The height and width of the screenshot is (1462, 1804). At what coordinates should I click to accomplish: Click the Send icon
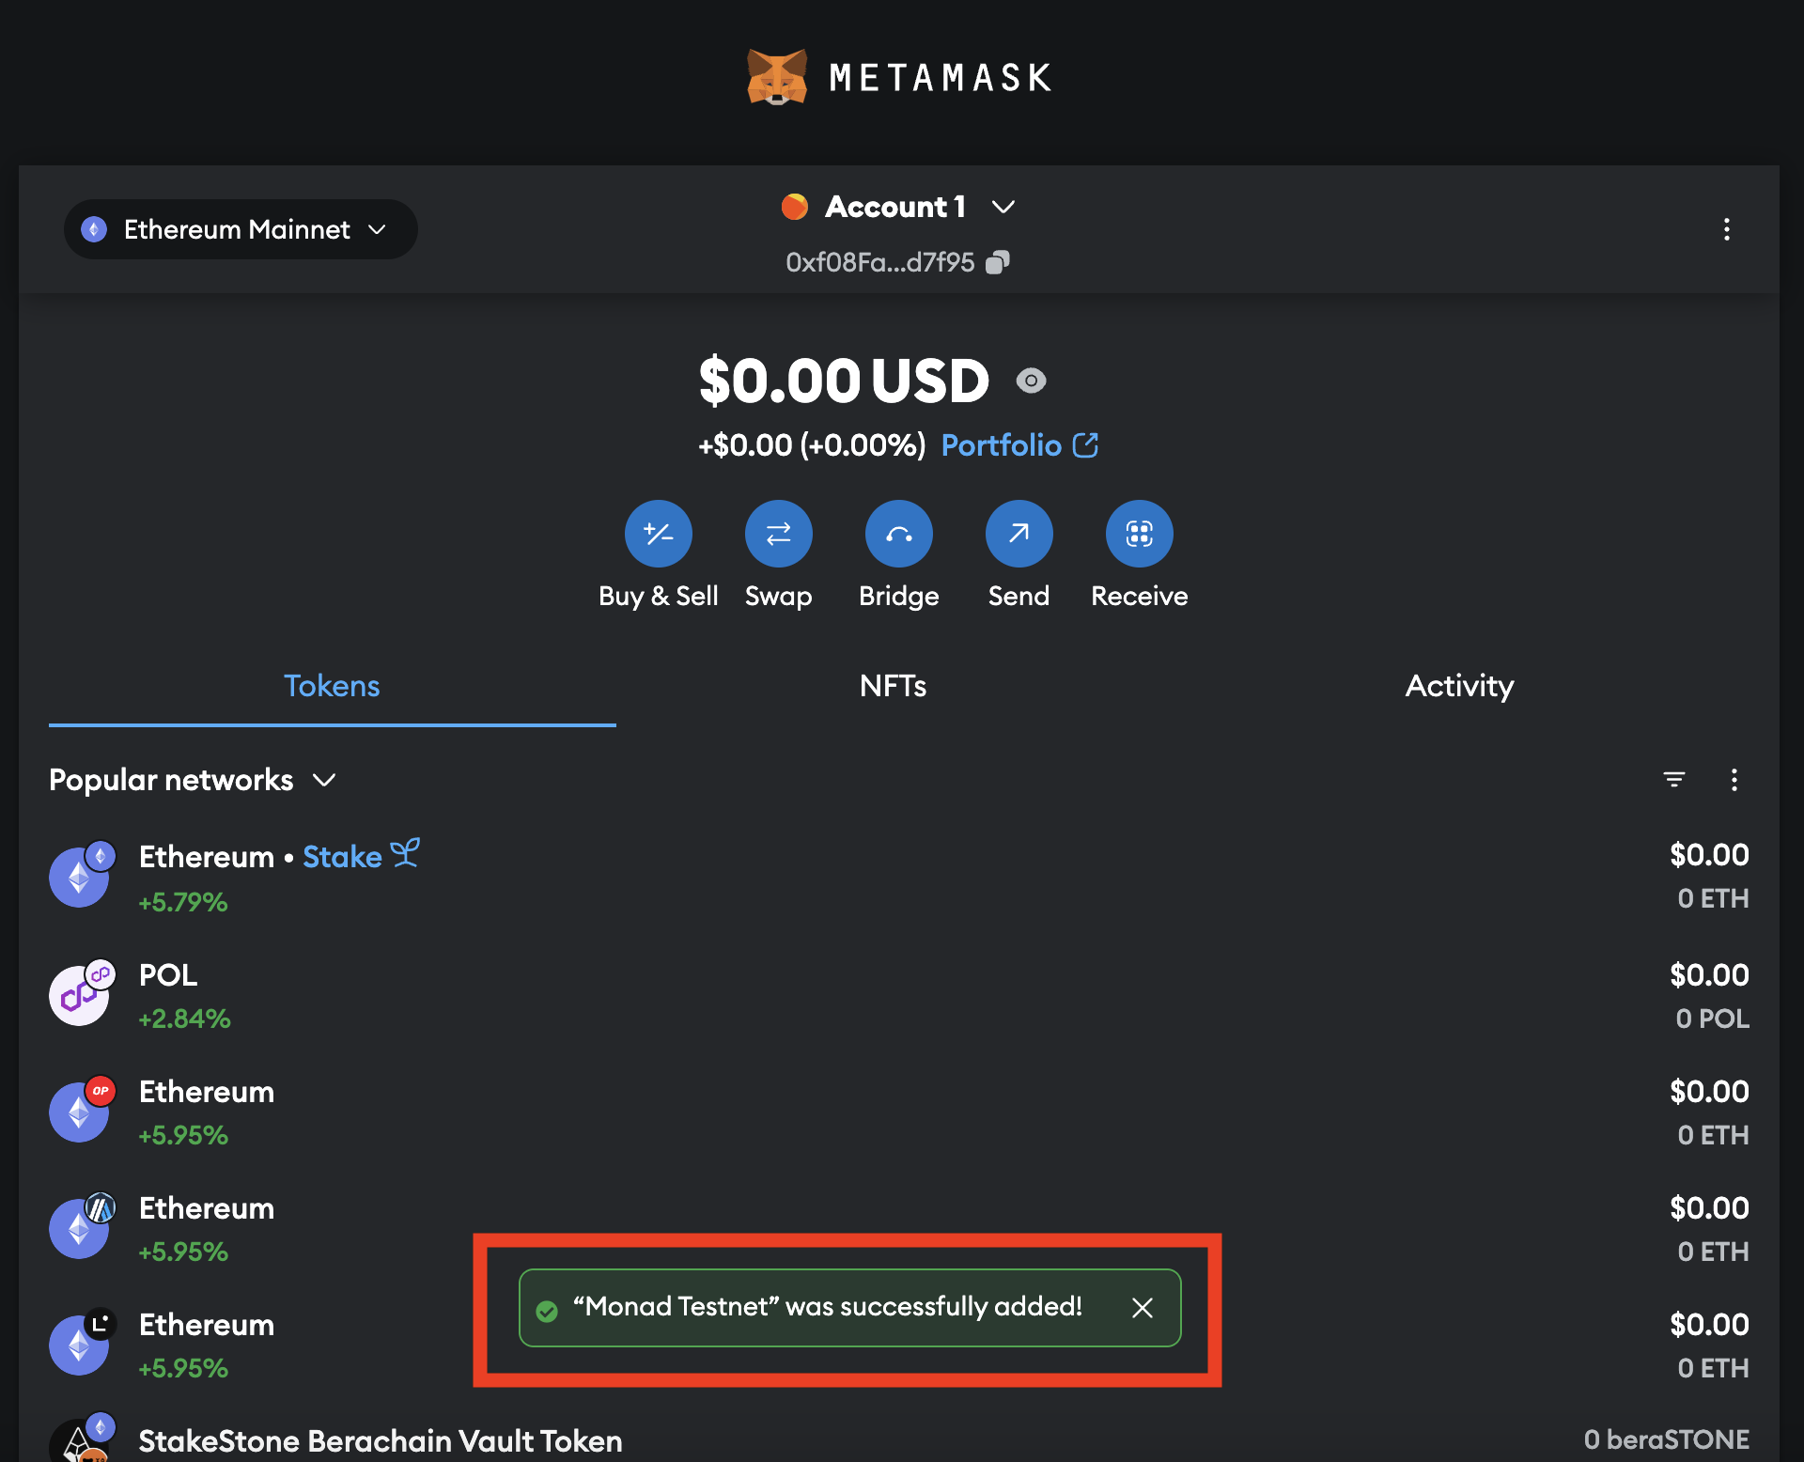point(1019,533)
